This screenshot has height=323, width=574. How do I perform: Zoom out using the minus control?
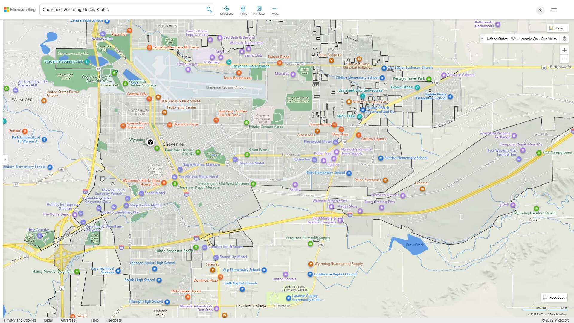pyautogui.click(x=564, y=59)
